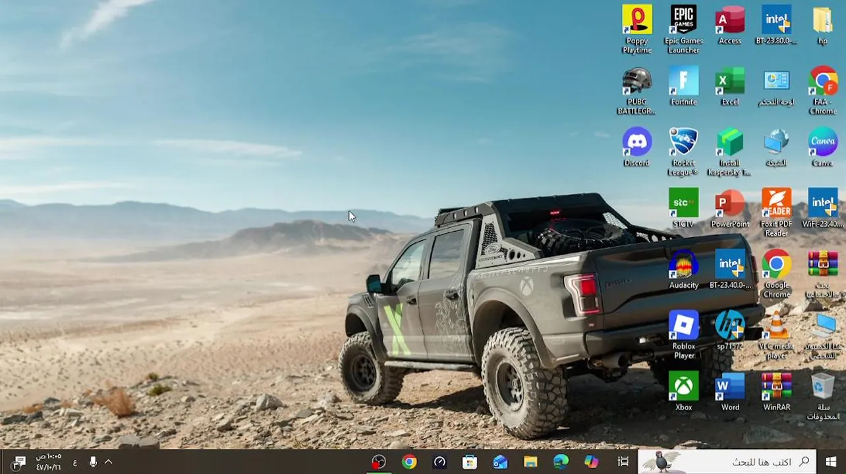Select the BT-23.80.0 Intel installer icon
Viewport: 846px width, 474px height.
(x=776, y=25)
